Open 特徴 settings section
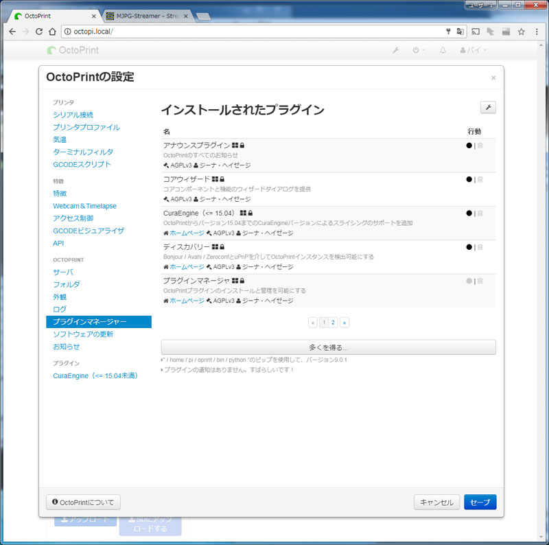Viewport: 549px width, 545px height. 60,194
